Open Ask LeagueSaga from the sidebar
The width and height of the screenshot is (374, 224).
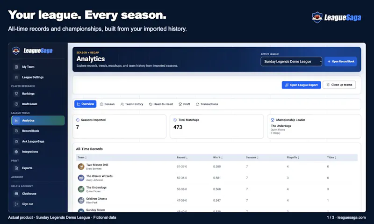38,141
